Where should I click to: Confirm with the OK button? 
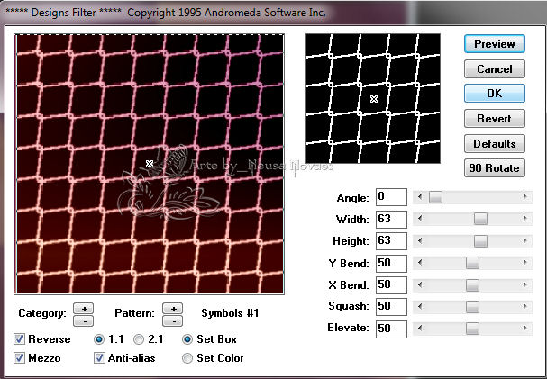click(x=495, y=94)
